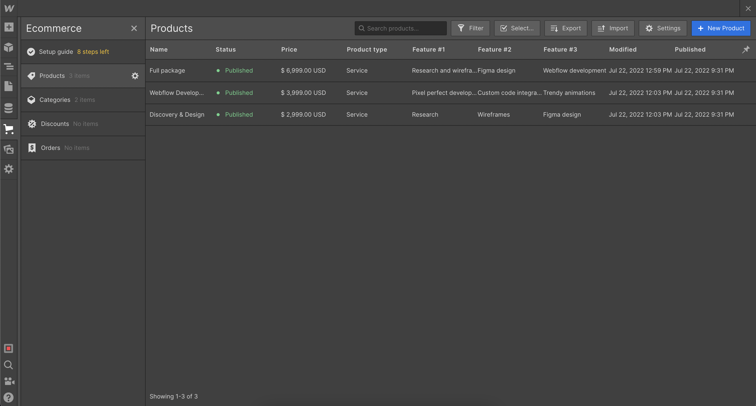
Task: Click the Export button
Action: click(x=566, y=28)
